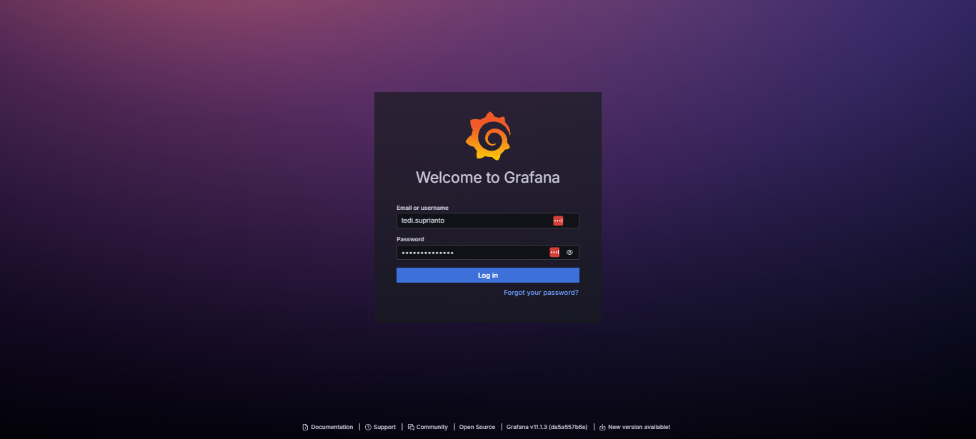Open password manager icon in username field
The image size is (976, 439).
coord(558,221)
